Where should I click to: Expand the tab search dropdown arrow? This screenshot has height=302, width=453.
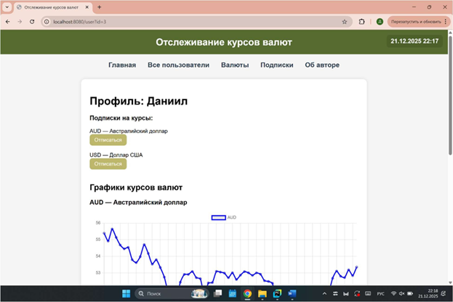point(7,7)
